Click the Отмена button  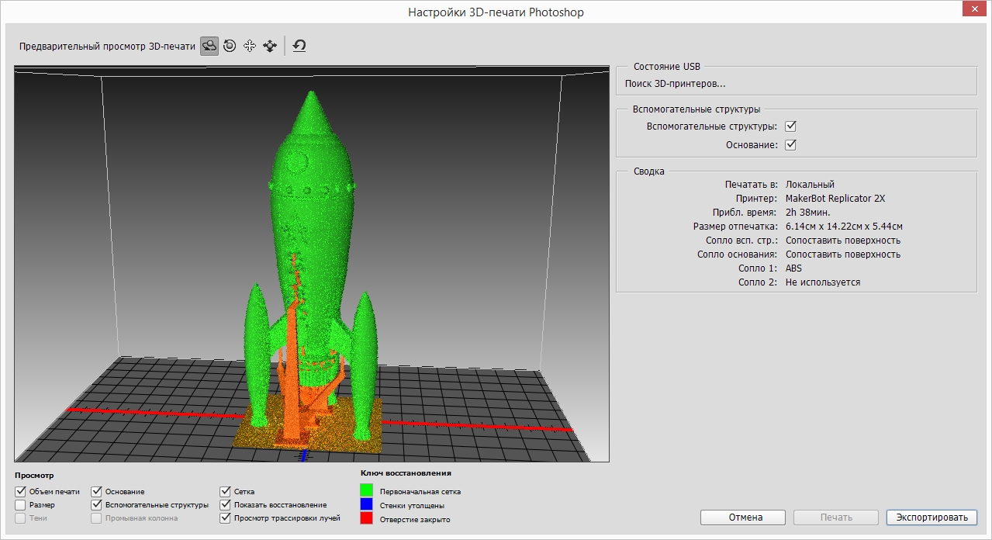pos(743,517)
